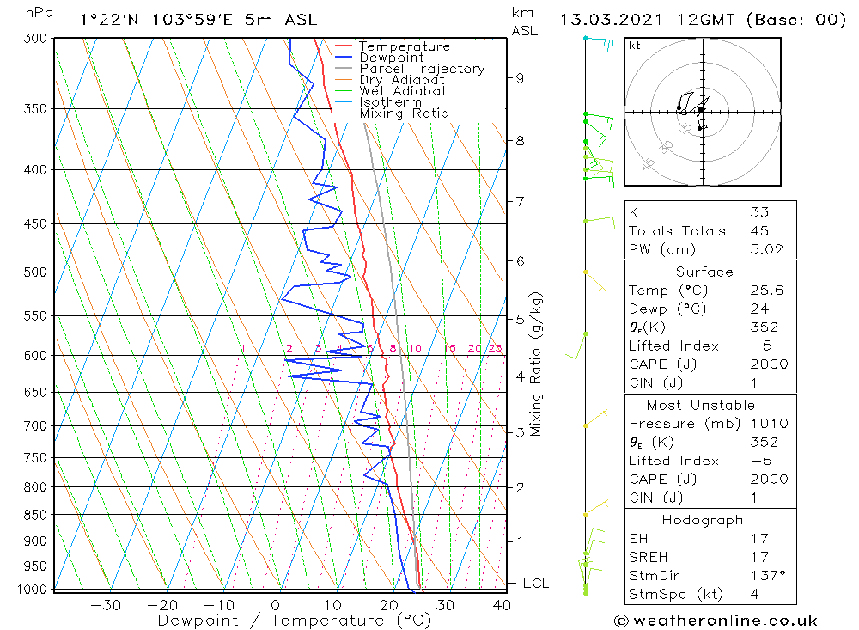The image size is (859, 630).
Task: Click the StmSpd (kt) value 4
Action: 754,594
